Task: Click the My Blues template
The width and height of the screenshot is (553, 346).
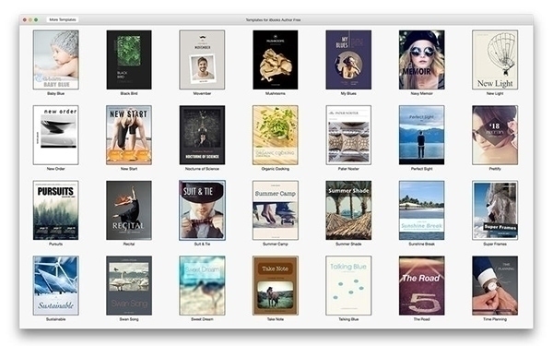Action: 348,60
